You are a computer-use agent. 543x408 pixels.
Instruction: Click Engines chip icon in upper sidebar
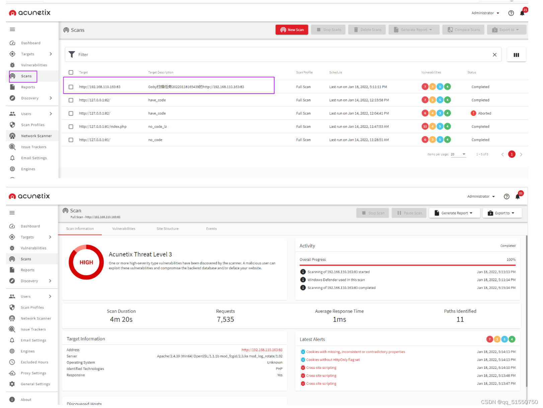[12, 169]
